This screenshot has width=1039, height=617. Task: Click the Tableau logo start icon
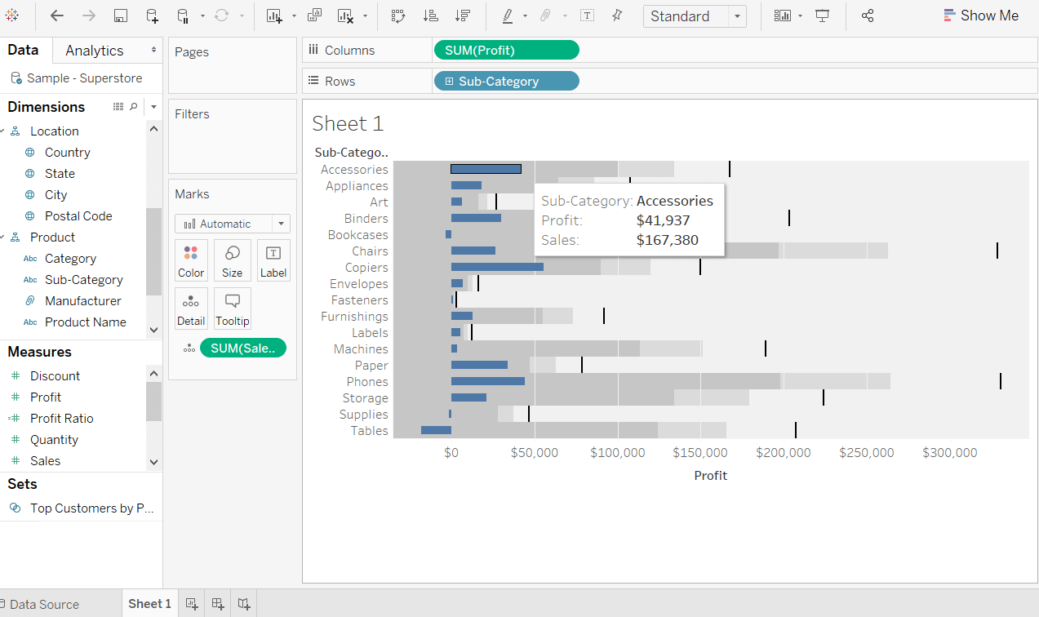[x=12, y=16]
